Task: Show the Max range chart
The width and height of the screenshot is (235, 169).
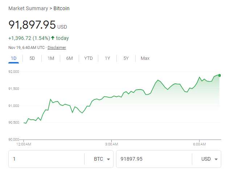Action: click(145, 58)
